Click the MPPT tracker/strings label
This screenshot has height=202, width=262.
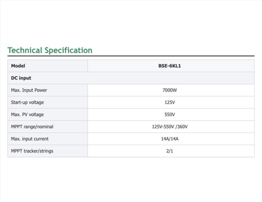(32, 151)
